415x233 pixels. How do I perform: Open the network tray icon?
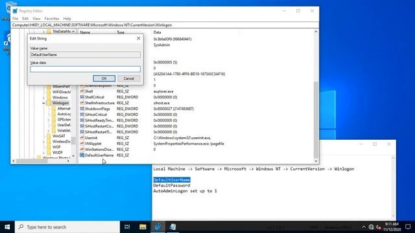tap(371, 227)
